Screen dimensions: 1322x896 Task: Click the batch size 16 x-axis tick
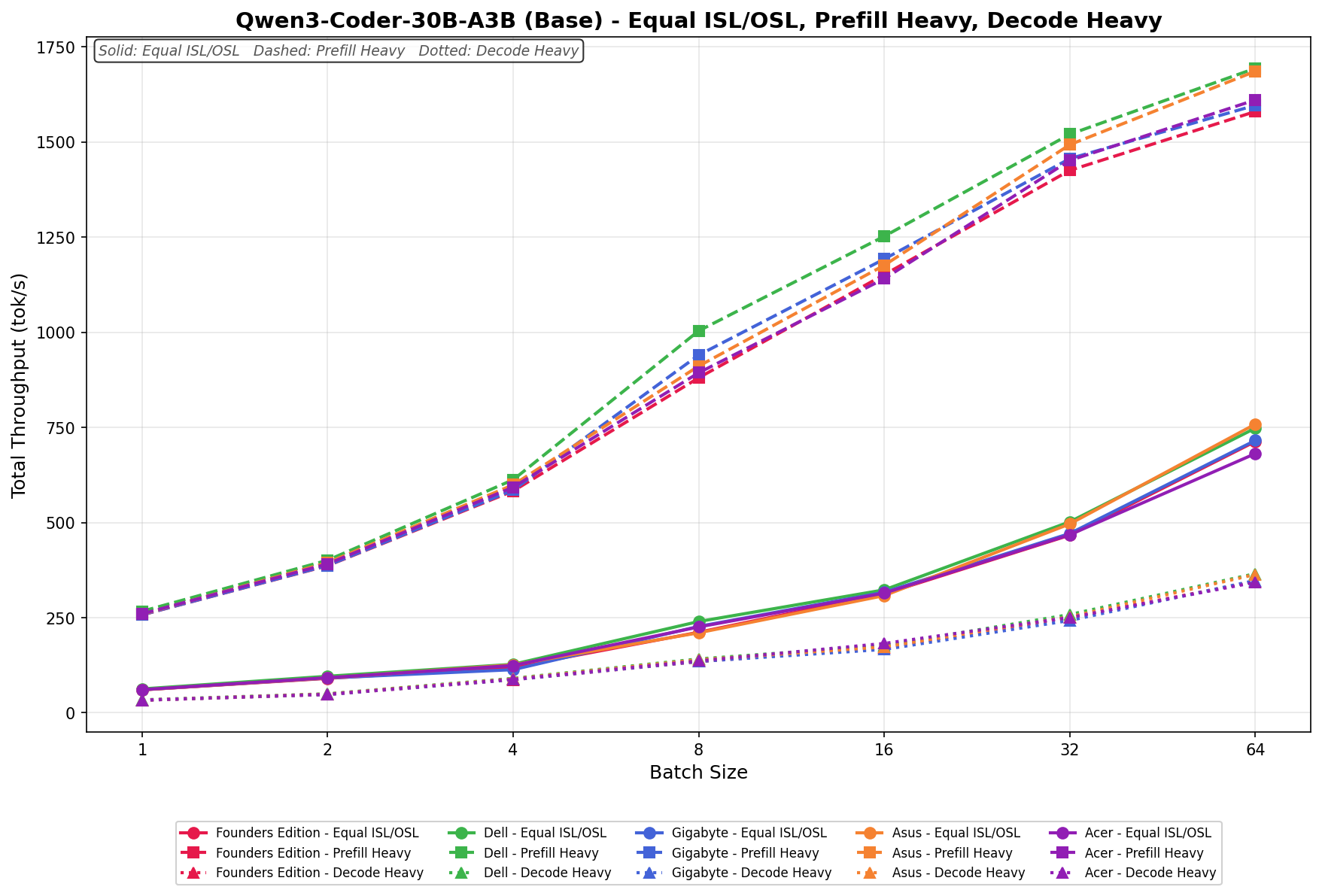click(884, 750)
